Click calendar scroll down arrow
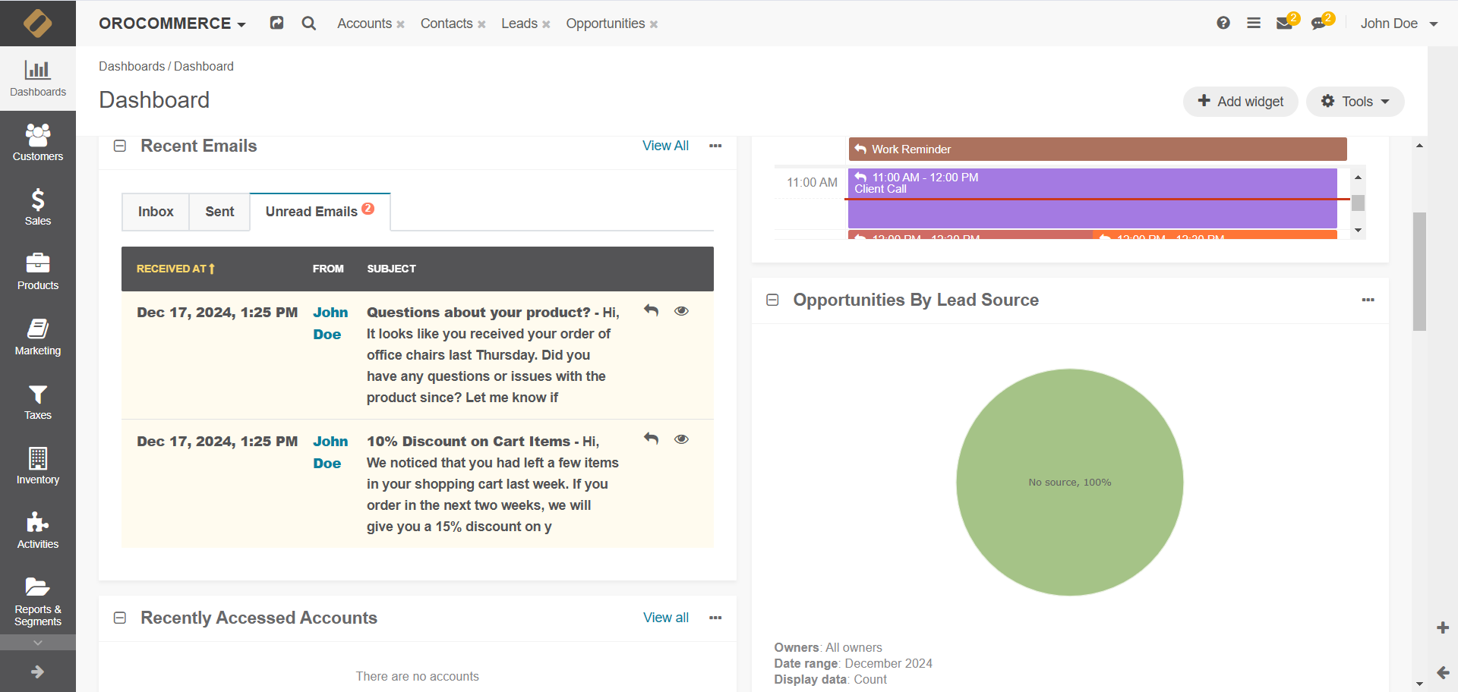The height and width of the screenshot is (692, 1458). tap(1359, 230)
